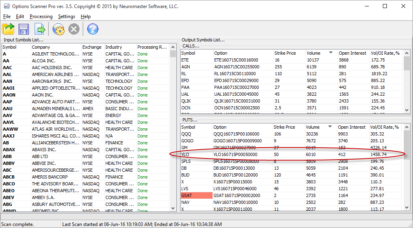Select the ABEV AMBEV S.A. row

pos(85,198)
